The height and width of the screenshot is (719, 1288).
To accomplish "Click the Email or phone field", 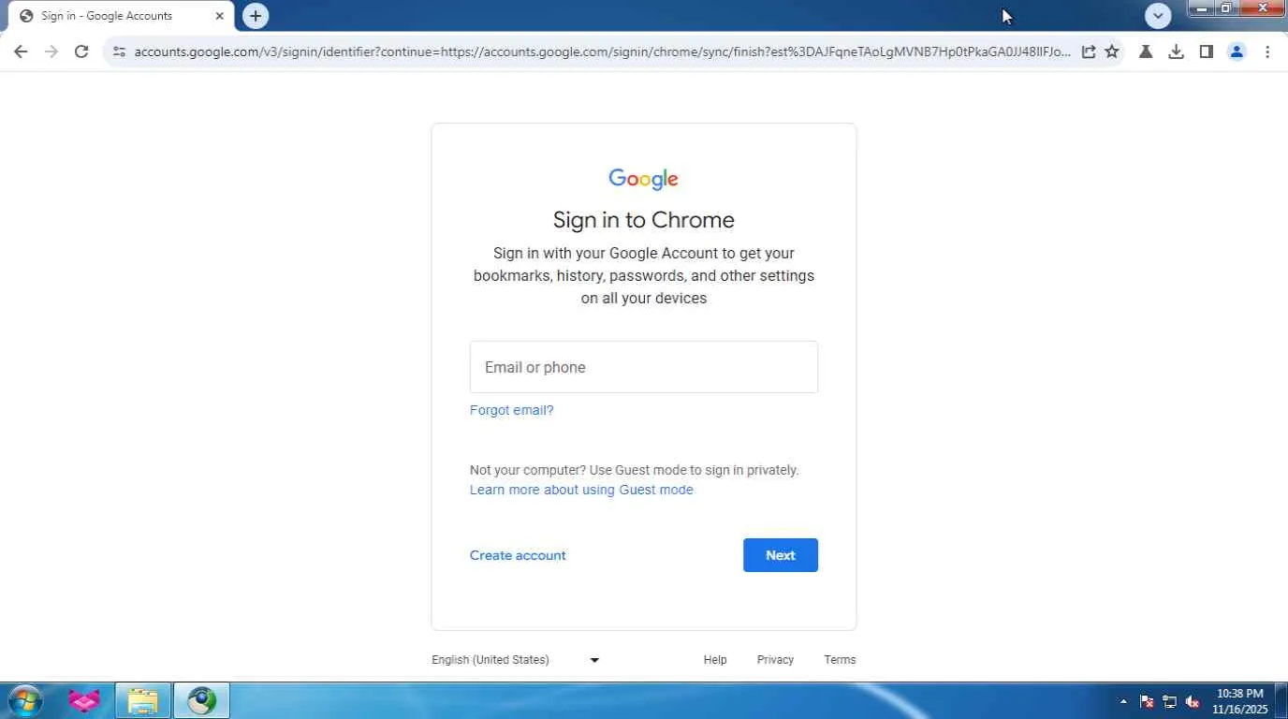I will coord(644,367).
